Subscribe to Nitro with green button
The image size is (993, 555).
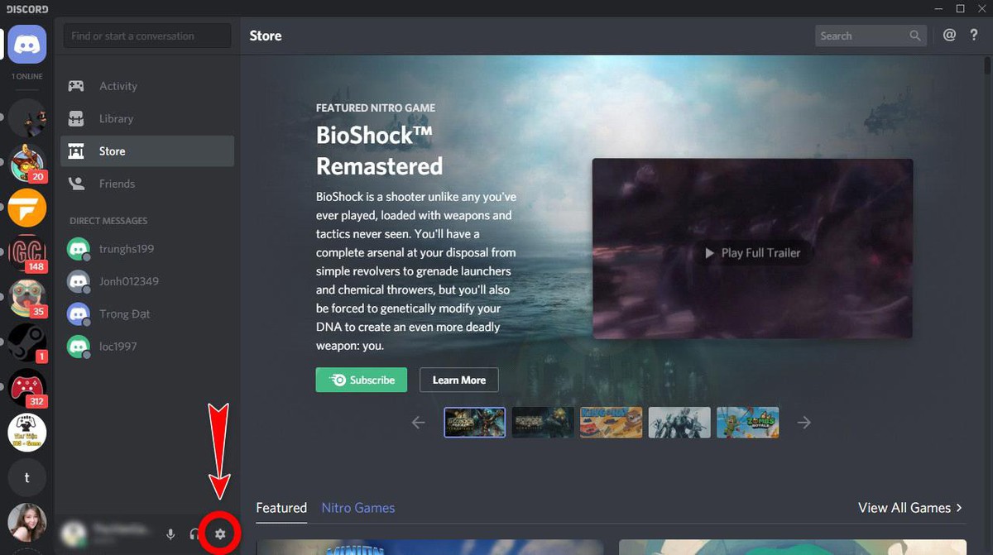(x=362, y=380)
